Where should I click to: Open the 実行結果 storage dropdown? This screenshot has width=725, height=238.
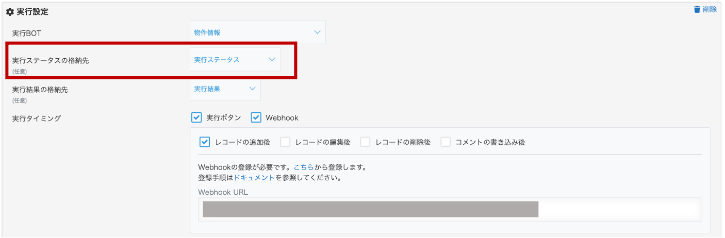[x=225, y=89]
